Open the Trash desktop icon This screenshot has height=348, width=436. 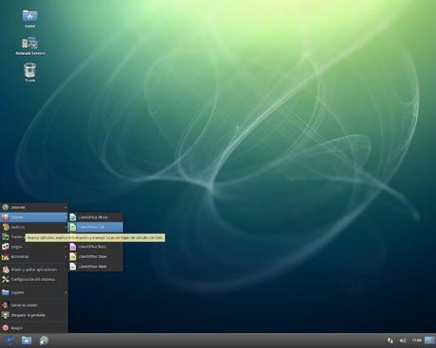pos(30,72)
